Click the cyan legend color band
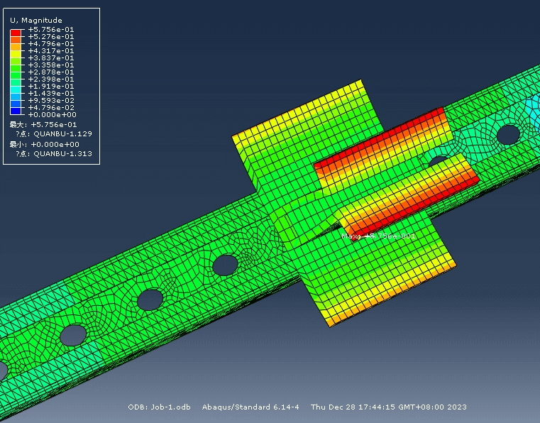Image resolution: width=540 pixels, height=423 pixels. [x=15, y=89]
